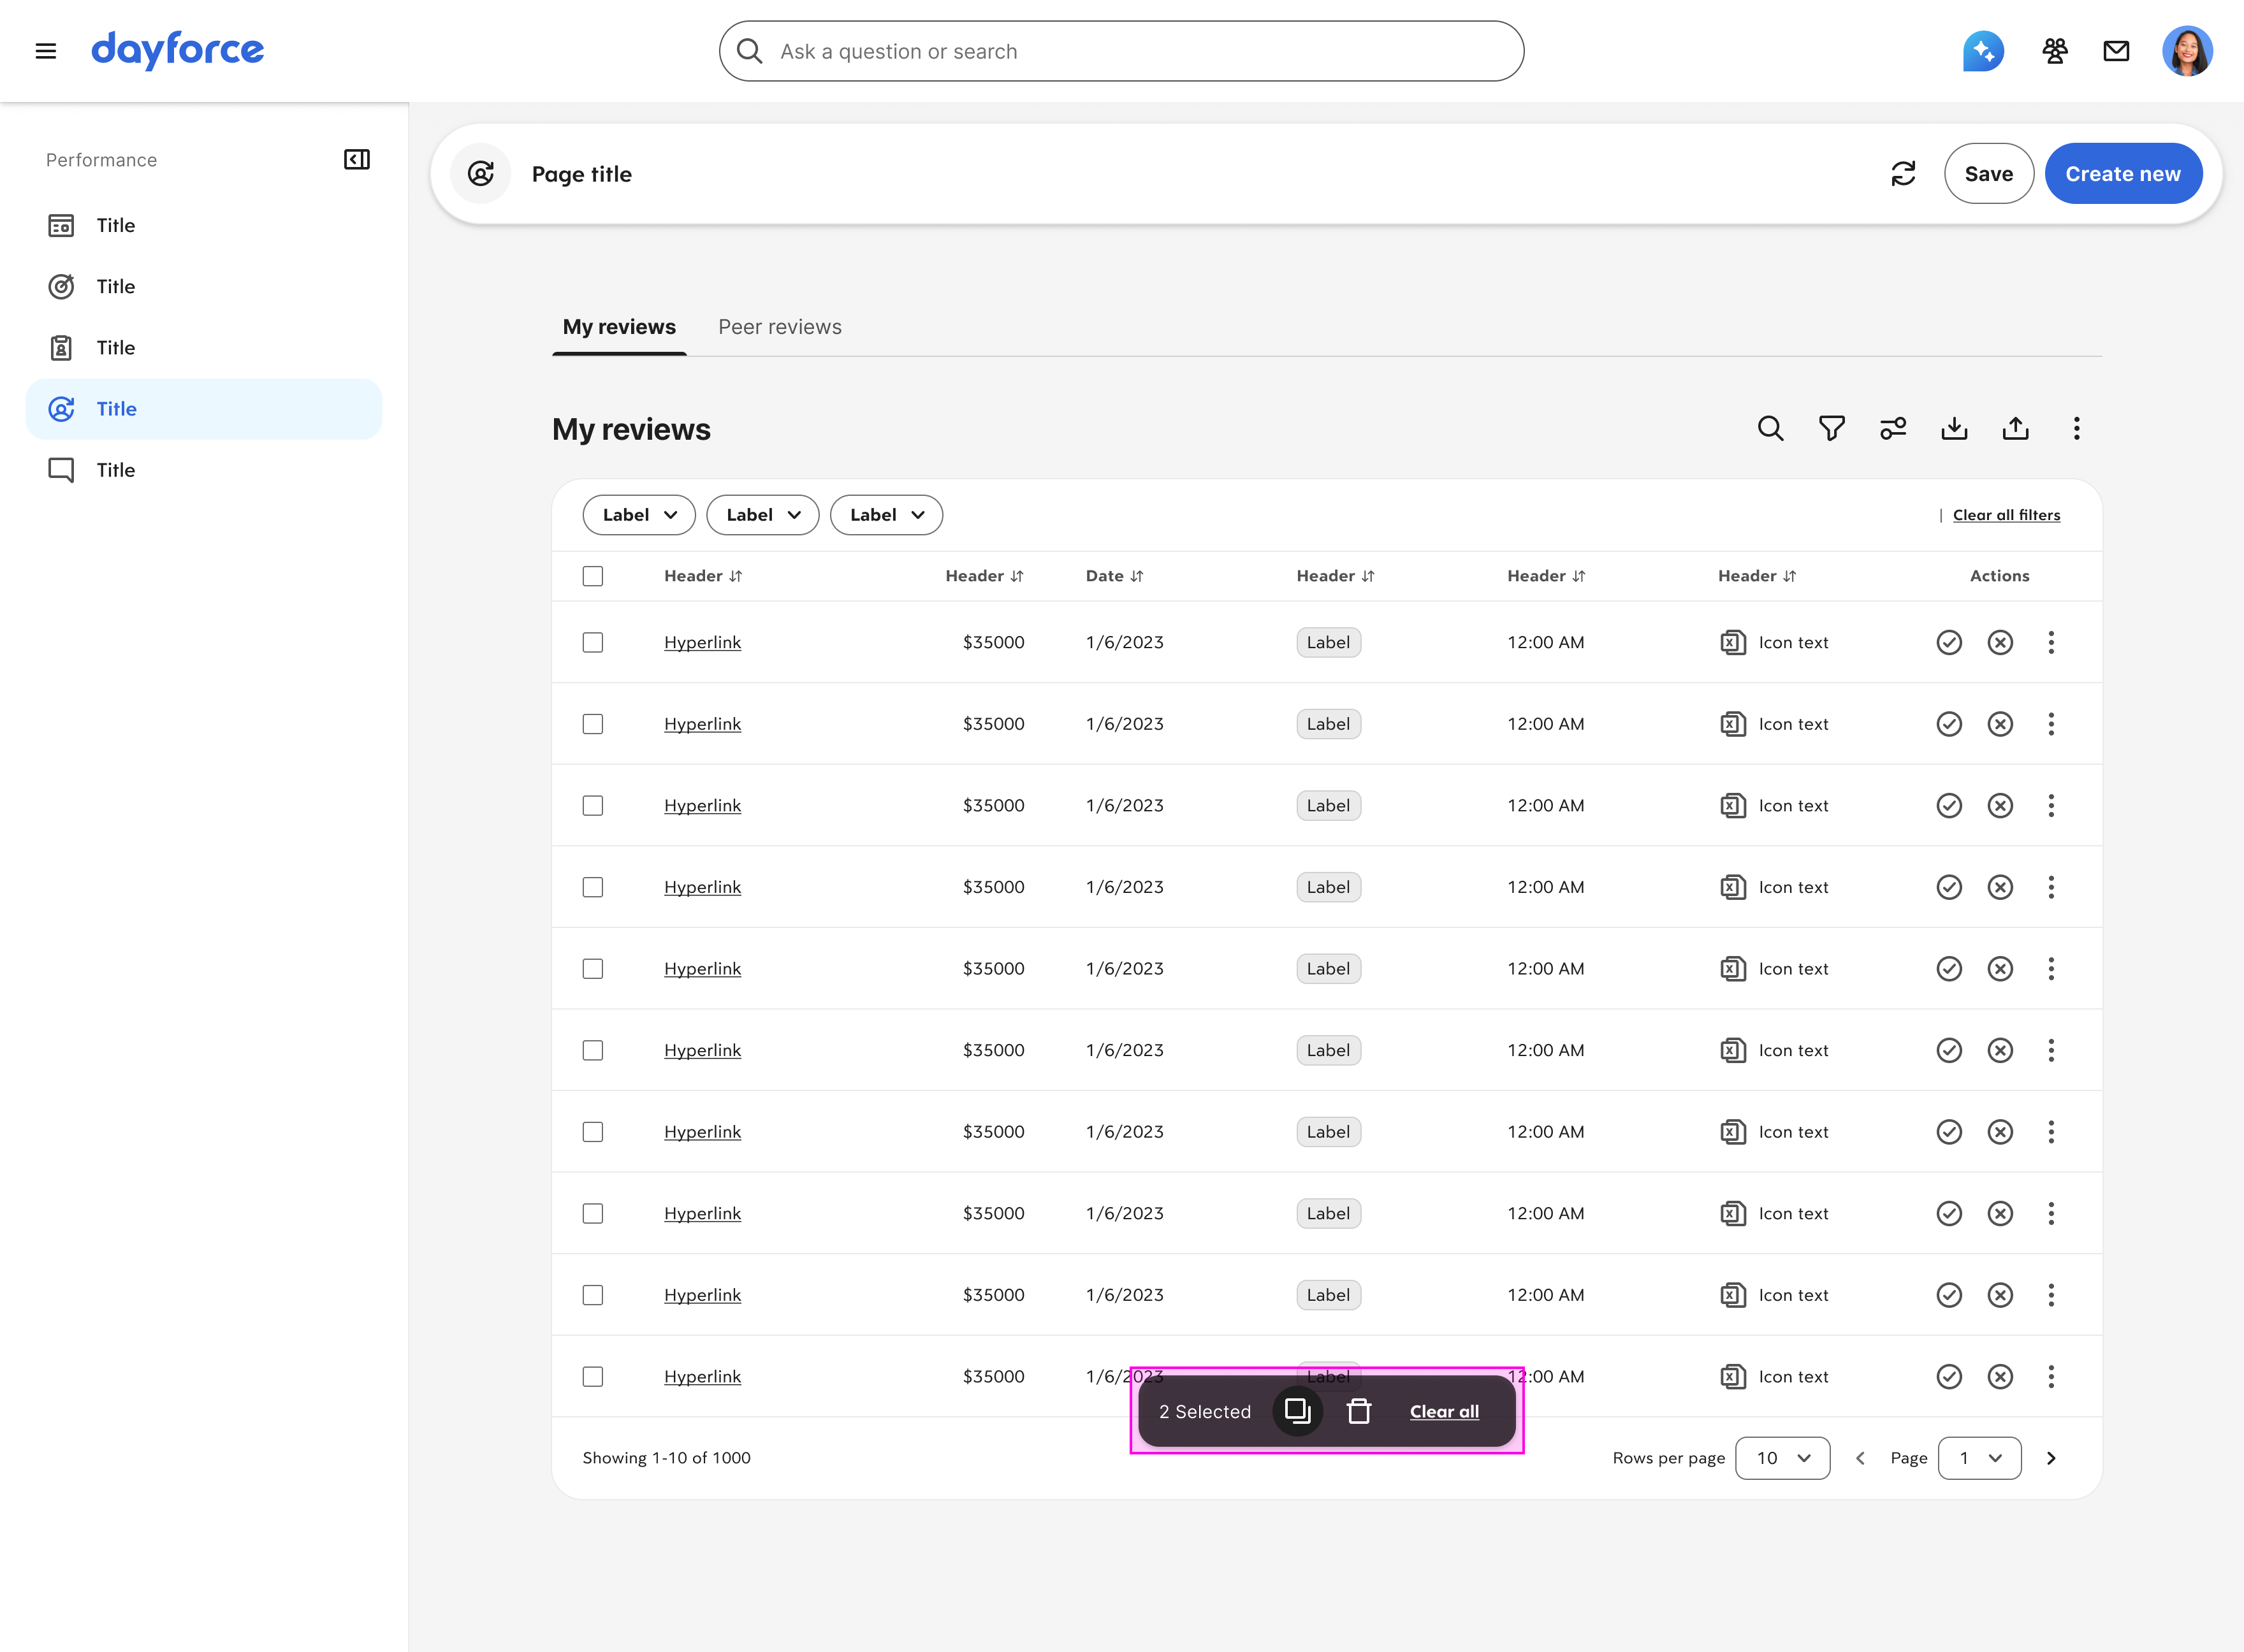Toggle the select-all header checkbox

click(x=593, y=576)
